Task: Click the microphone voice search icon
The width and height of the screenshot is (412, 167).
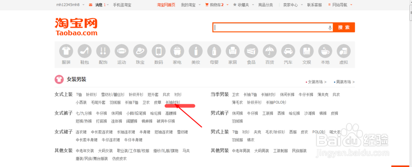Action: click(330, 27)
